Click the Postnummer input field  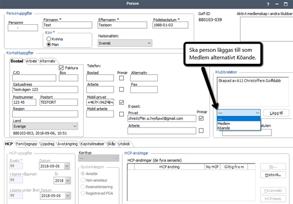[x=24, y=102]
